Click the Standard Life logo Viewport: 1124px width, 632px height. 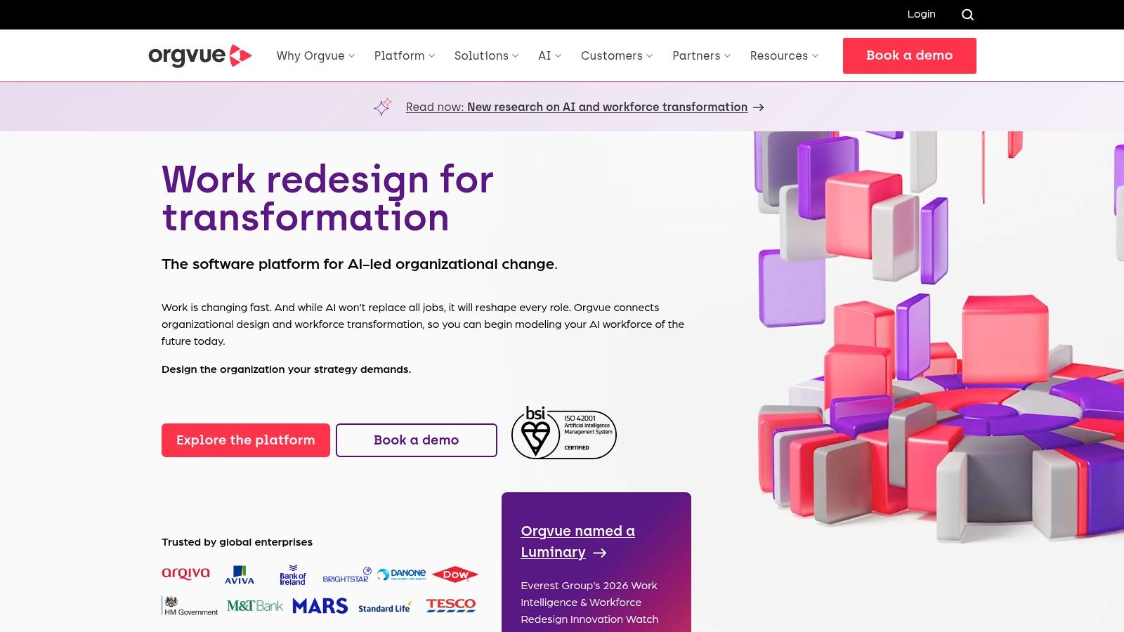pos(385,607)
